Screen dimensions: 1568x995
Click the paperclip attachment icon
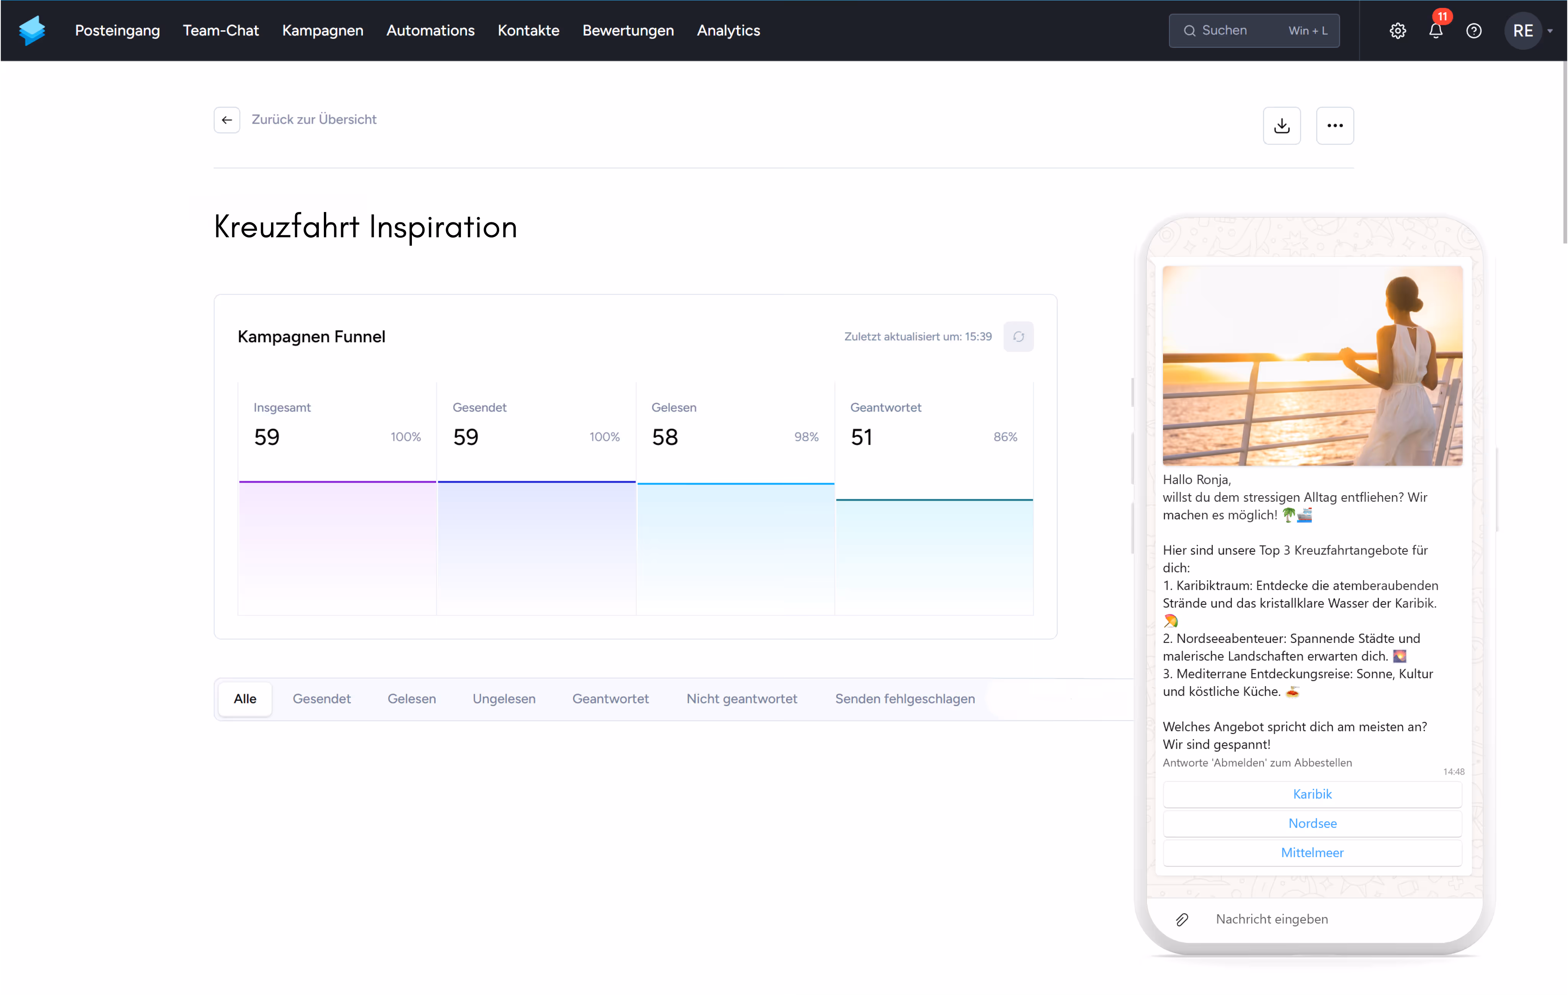click(1182, 919)
